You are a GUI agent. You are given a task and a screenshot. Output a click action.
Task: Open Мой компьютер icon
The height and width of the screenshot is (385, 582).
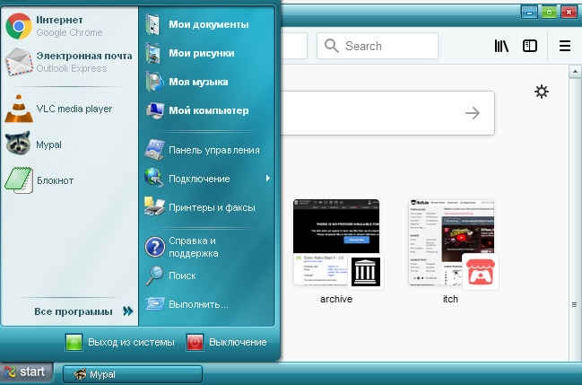154,110
